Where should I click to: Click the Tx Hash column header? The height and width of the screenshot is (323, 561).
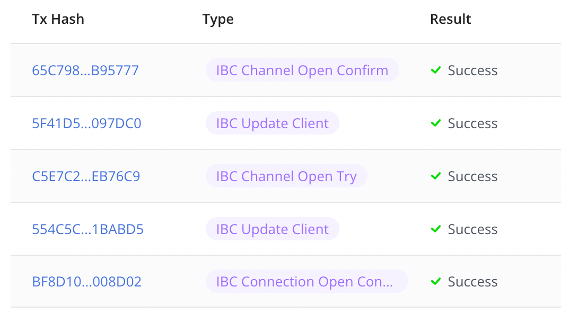pos(58,20)
